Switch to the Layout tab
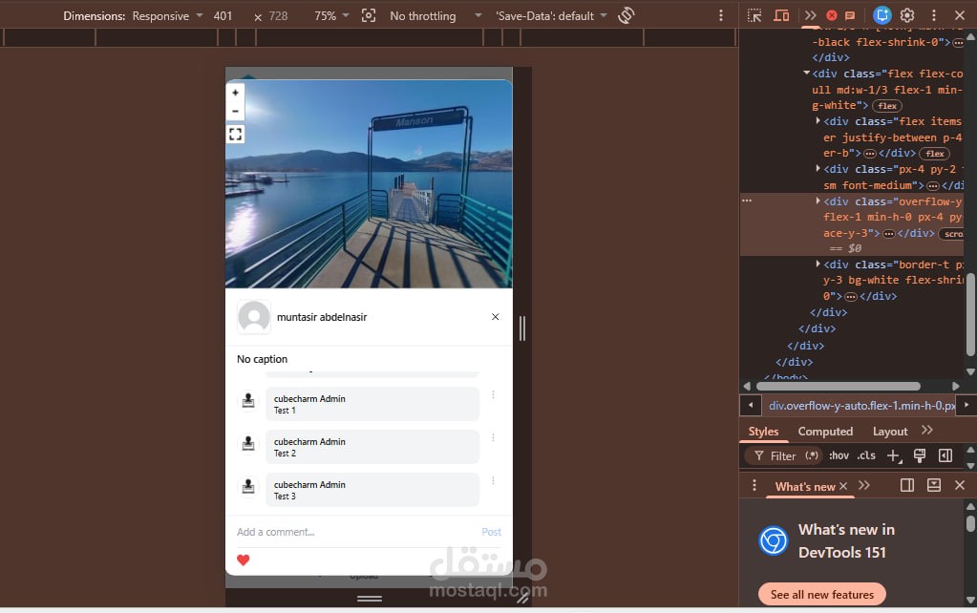This screenshot has height=613, width=977. [x=890, y=431]
